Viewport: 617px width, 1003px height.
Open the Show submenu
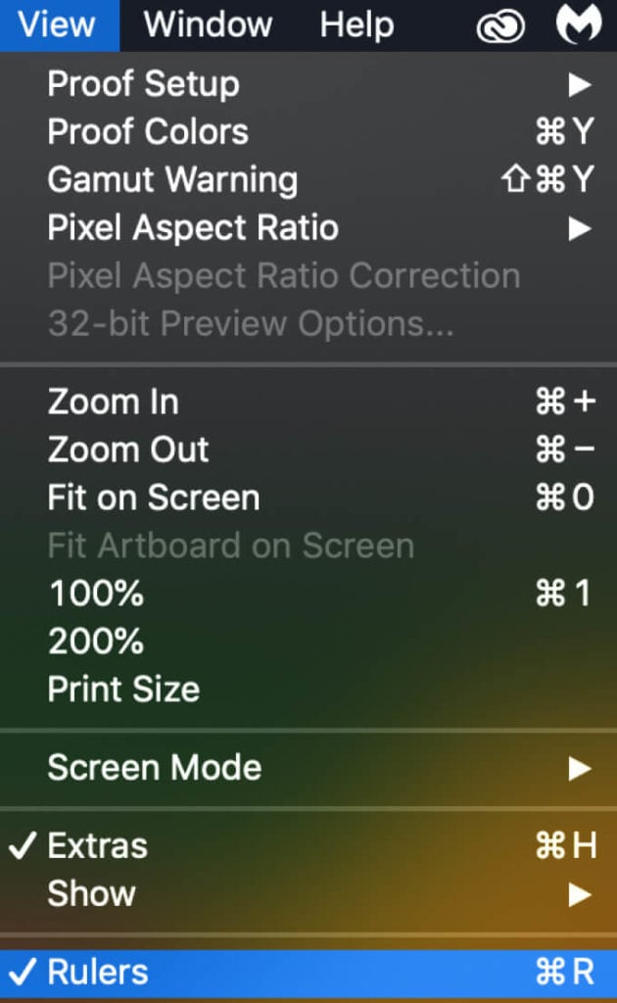click(92, 893)
